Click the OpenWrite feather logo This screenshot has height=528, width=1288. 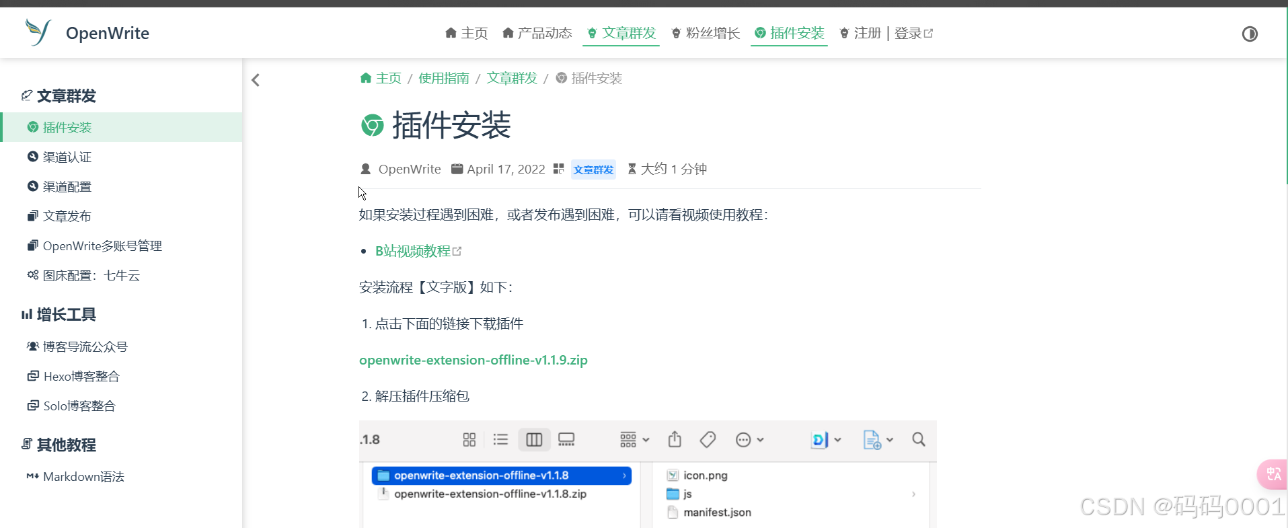point(38,32)
